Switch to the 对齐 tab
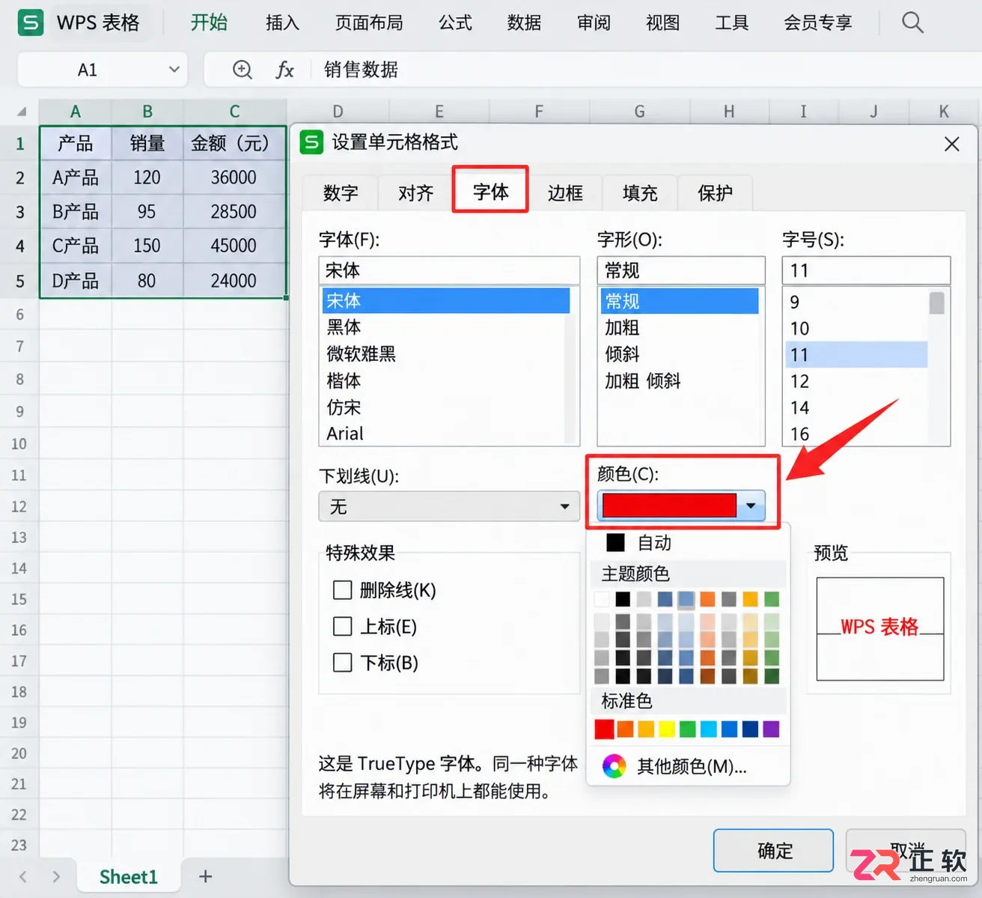Screen dimensions: 982x898 point(415,193)
